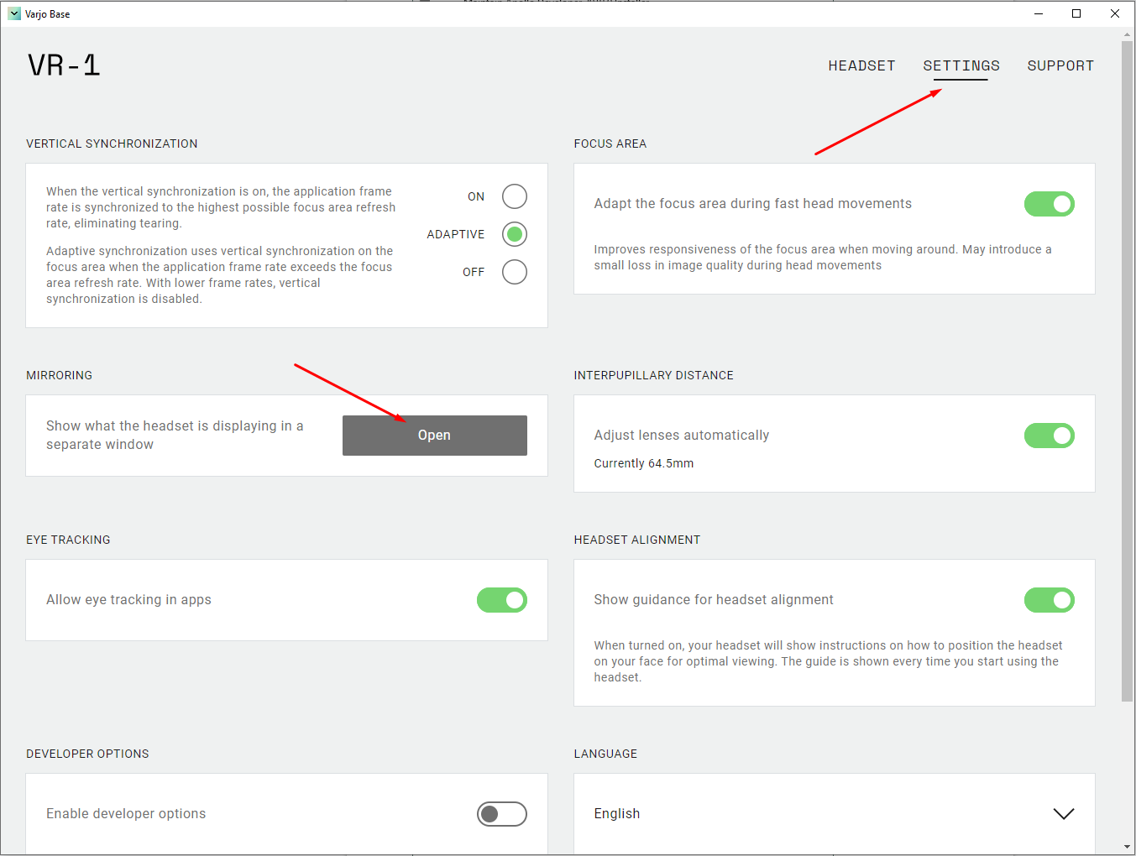Click the LANGUAGE section heading
This screenshot has height=856, width=1136.
pos(606,754)
